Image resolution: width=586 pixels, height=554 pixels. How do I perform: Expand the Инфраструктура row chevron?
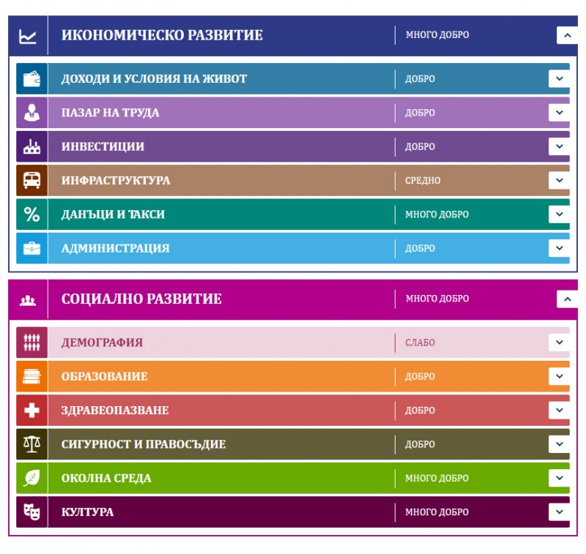[x=559, y=180]
